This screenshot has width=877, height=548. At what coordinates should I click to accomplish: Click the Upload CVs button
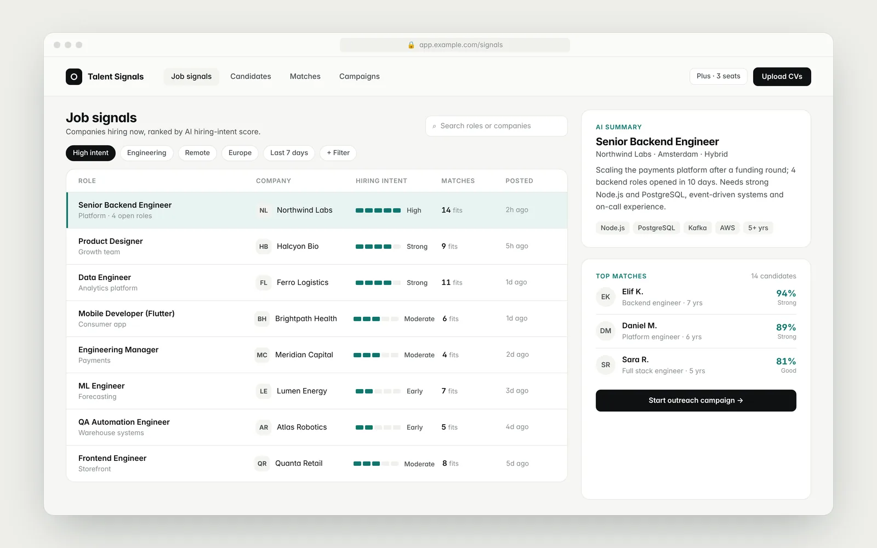click(x=782, y=77)
